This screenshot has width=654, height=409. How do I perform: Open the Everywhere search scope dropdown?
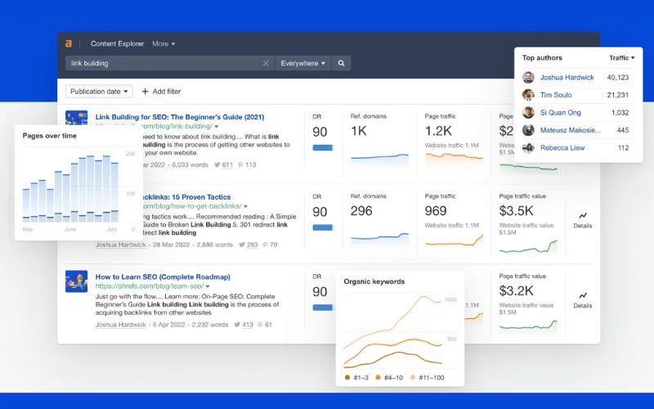(302, 64)
